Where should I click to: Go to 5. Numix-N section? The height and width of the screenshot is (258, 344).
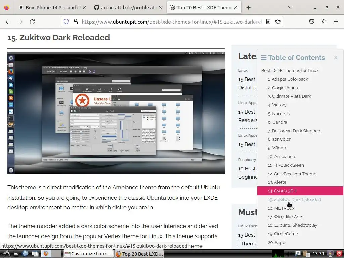point(279,114)
